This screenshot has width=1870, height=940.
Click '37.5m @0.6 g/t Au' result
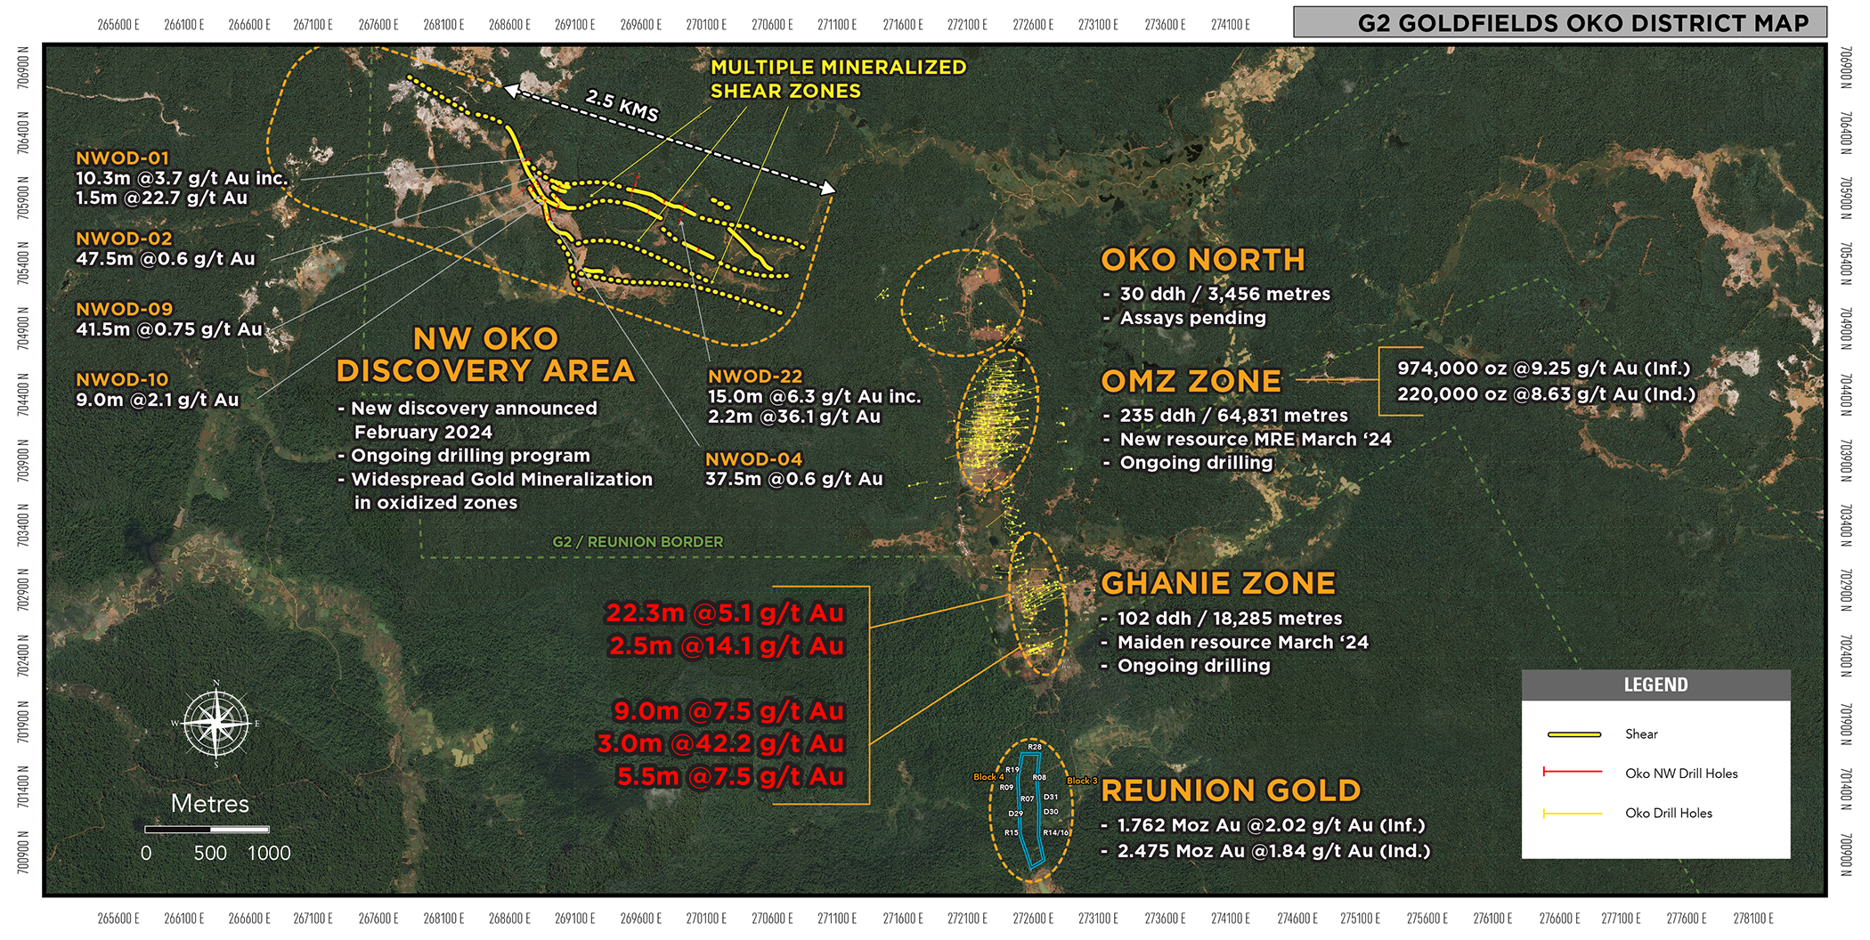[793, 479]
